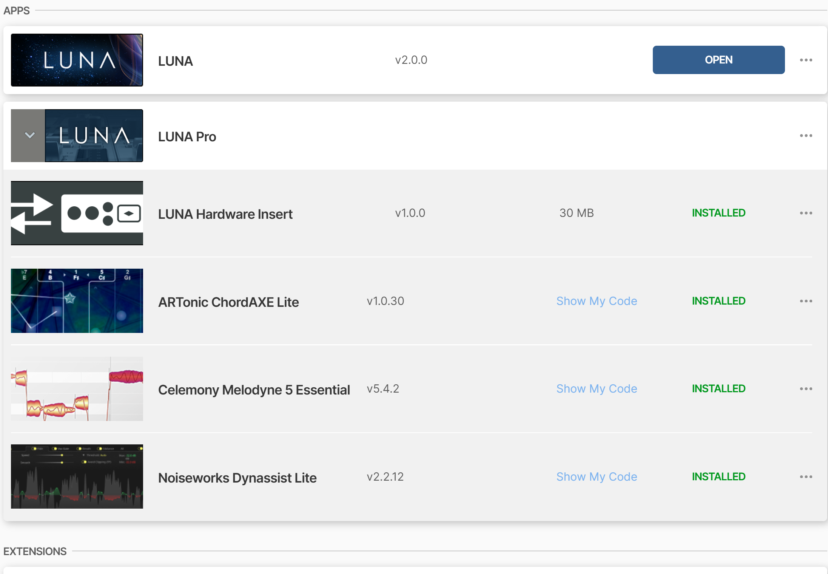The height and width of the screenshot is (574, 828).
Task: Show My Code for Celemony Melodyne 5 Essential
Action: [597, 389]
